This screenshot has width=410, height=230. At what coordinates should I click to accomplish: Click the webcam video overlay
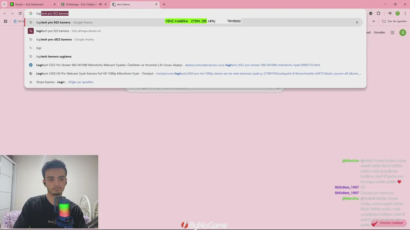[x=49, y=192]
